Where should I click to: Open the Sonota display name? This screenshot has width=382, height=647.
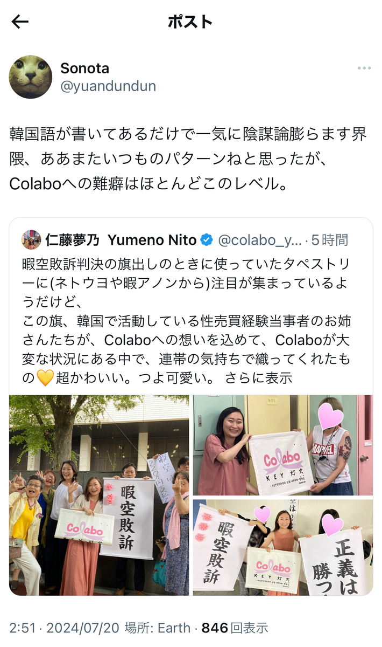pos(84,68)
